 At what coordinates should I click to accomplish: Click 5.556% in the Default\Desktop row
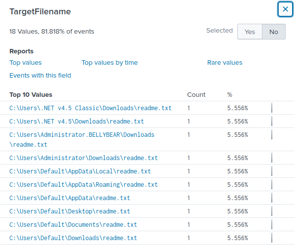[238, 211]
